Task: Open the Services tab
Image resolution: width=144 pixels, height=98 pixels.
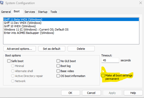Action: point(30,12)
